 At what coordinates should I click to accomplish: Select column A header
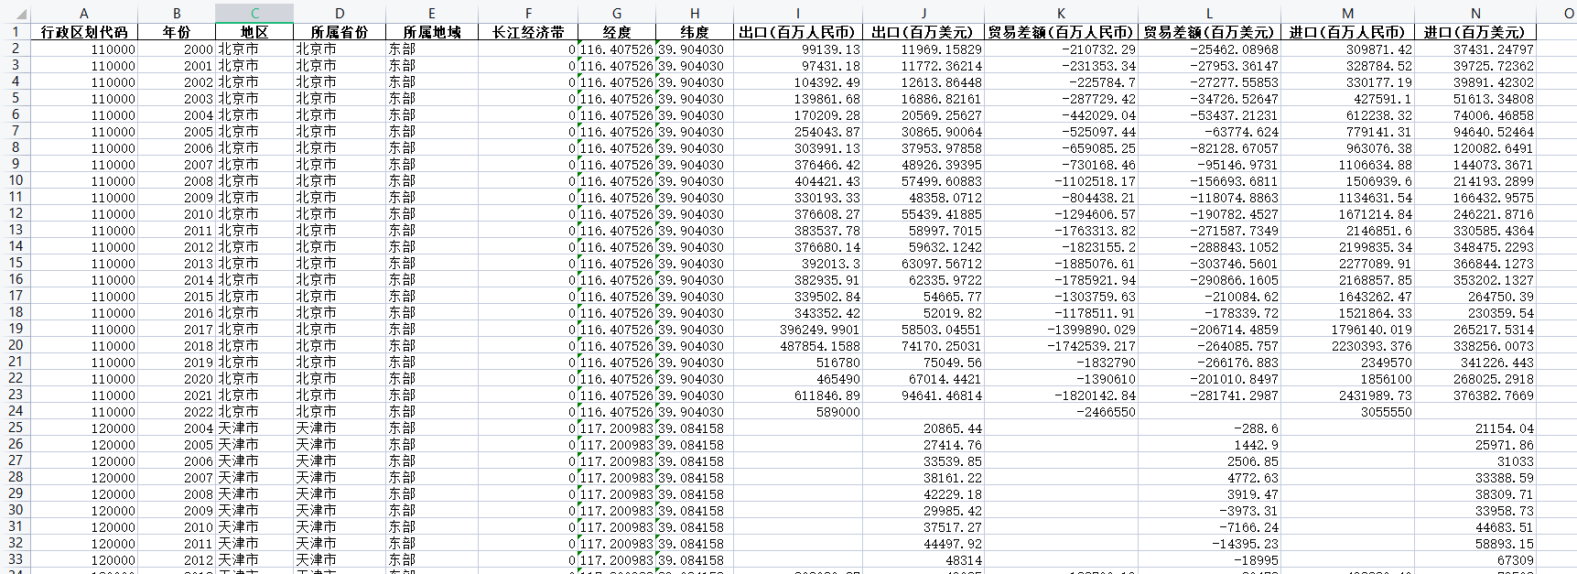[x=84, y=13]
